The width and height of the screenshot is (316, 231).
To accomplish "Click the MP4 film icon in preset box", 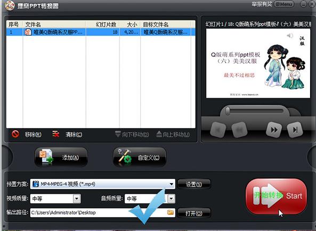I will coord(36,184).
